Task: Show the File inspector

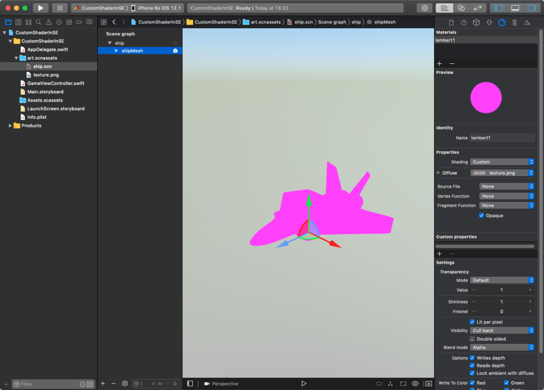Action: tap(451, 22)
